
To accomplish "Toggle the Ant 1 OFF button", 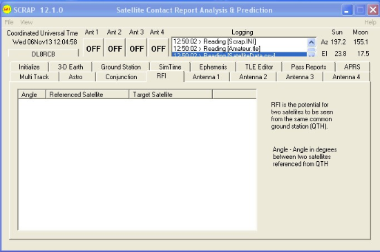I will coord(93,48).
